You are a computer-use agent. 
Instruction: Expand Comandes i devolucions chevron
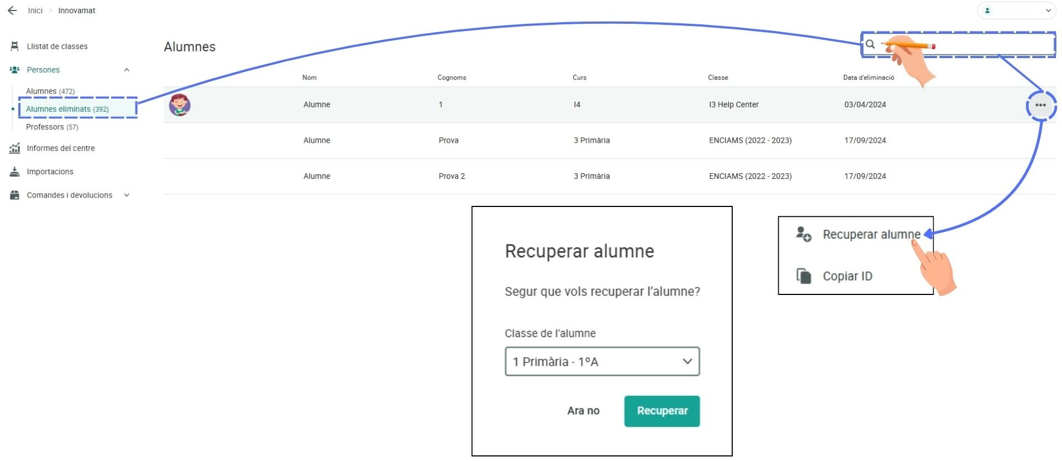click(x=127, y=195)
